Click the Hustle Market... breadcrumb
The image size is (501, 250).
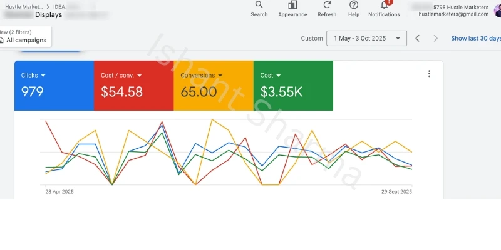pos(24,6)
